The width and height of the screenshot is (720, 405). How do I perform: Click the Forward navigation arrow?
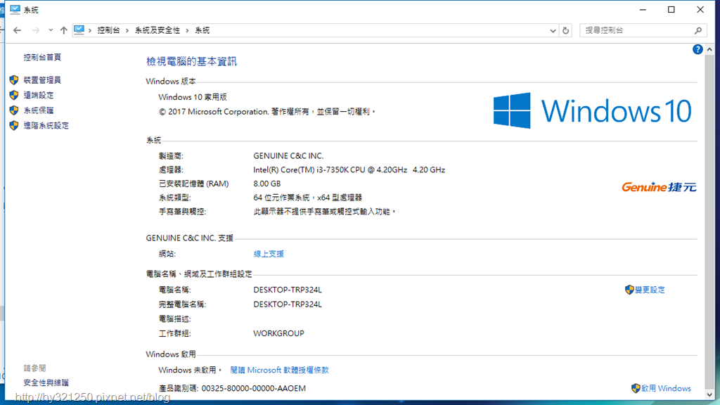[x=35, y=30]
